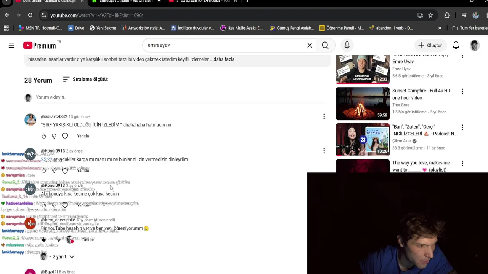Open the Sıralama ölçütü sort dropdown

pyautogui.click(x=85, y=79)
